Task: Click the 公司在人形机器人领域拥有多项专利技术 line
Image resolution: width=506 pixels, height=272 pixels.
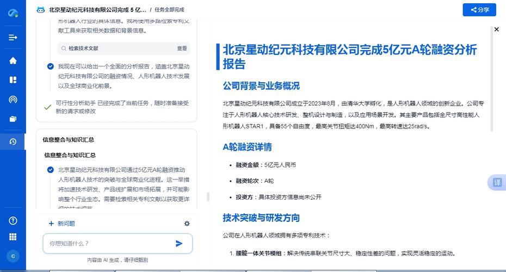Action: pyautogui.click(x=276, y=236)
